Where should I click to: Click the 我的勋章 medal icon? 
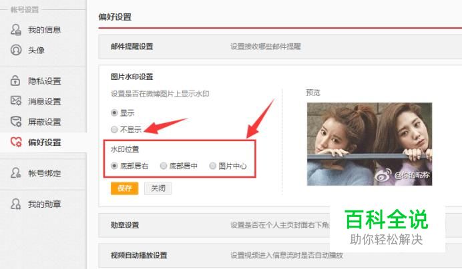[16, 204]
